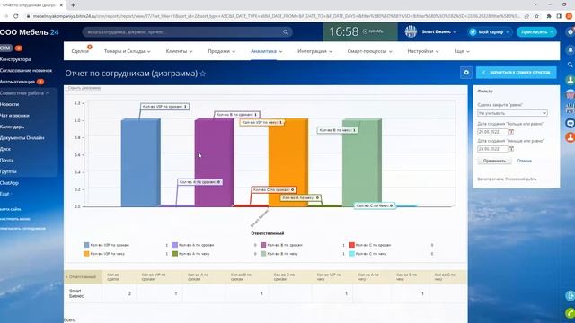Open the orange user avatar in right sidebar
This screenshot has width=575, height=323.
tap(570, 137)
